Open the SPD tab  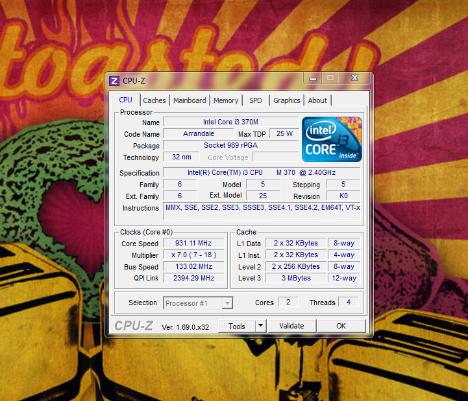tap(256, 100)
